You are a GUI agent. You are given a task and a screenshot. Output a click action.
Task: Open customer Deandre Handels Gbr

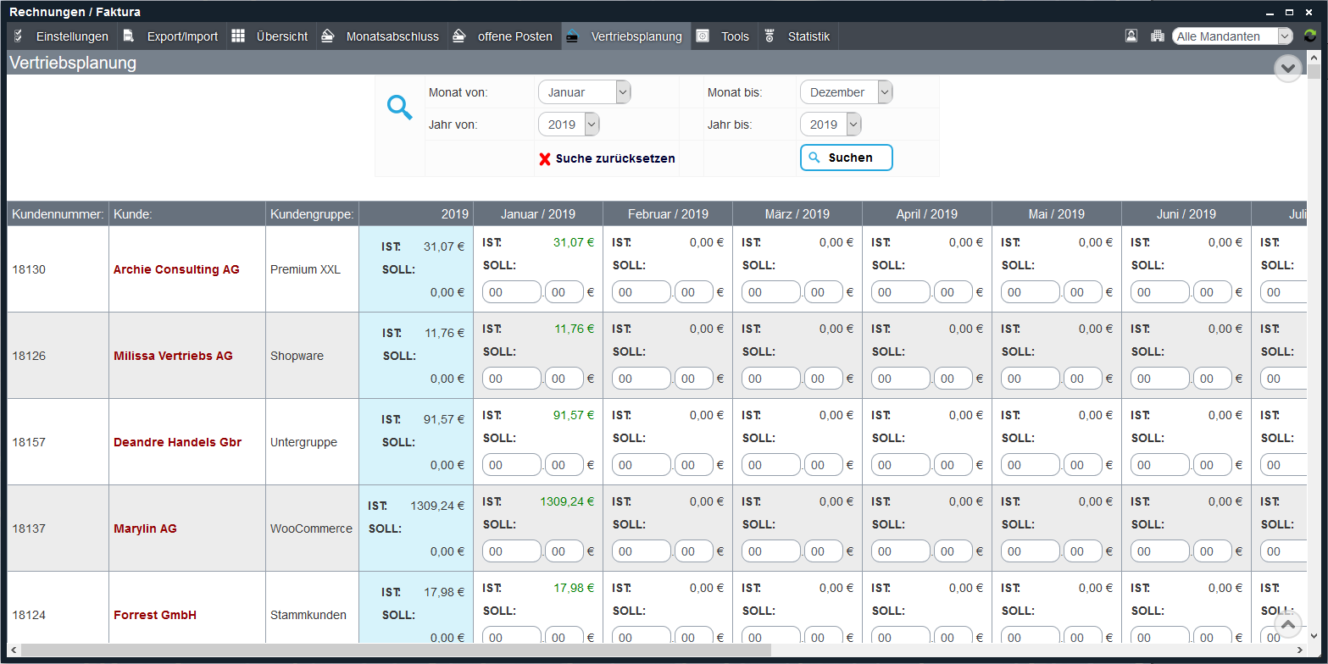177,442
